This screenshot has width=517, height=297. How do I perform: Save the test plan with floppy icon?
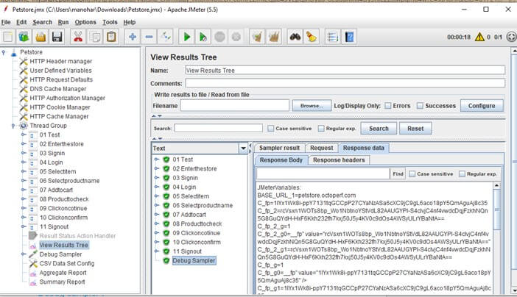pyautogui.click(x=57, y=37)
